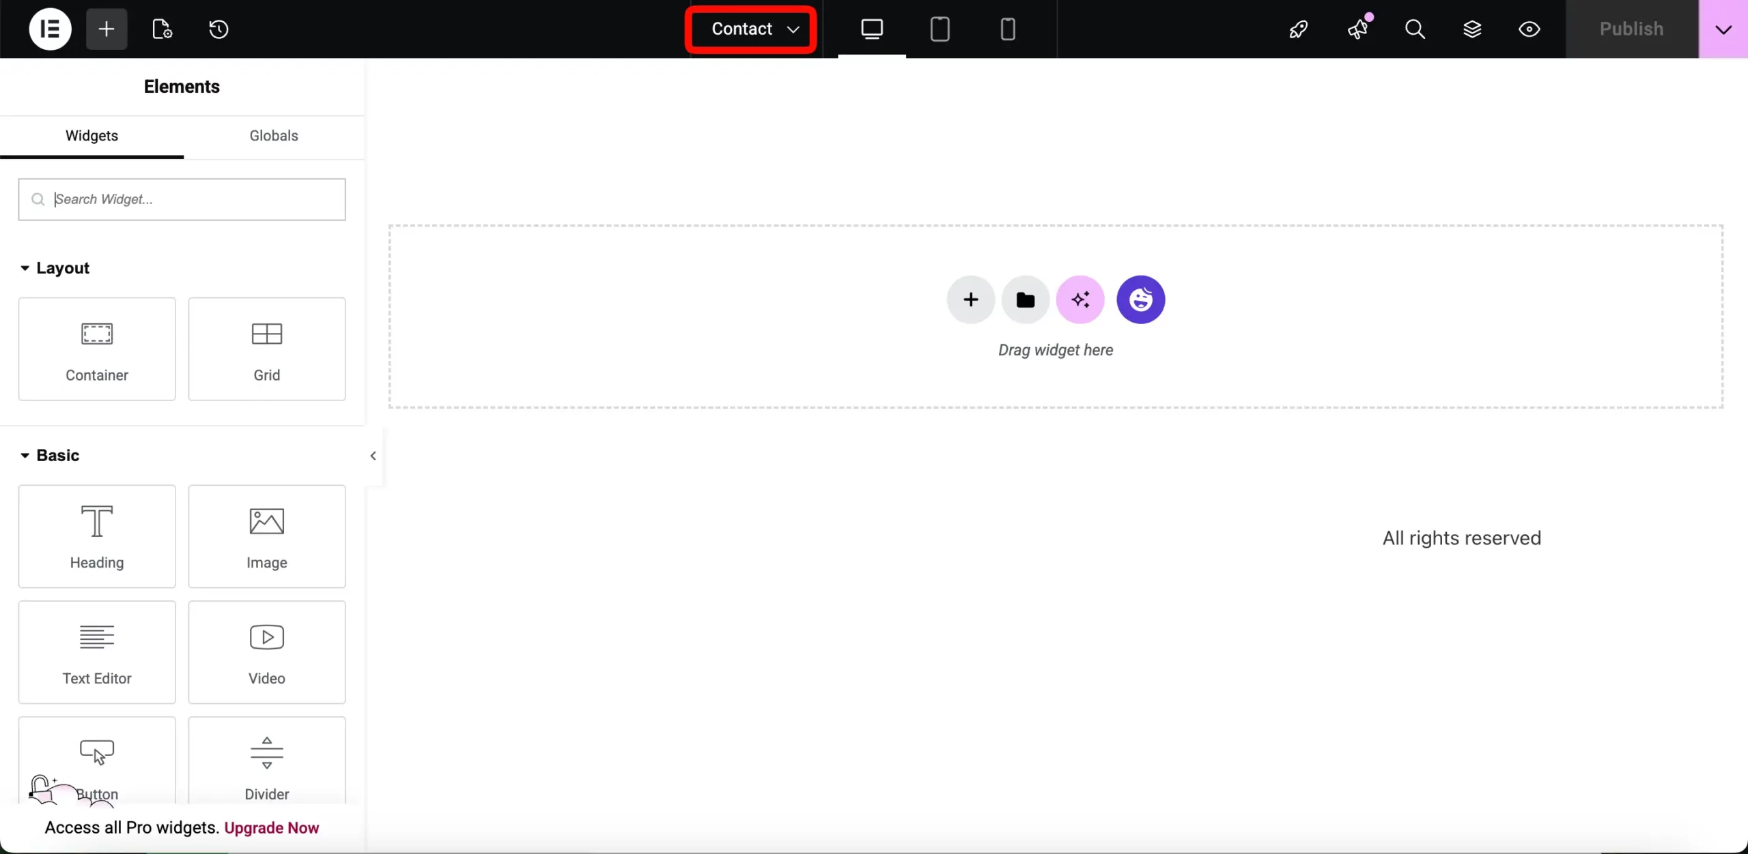Click the Publish button

[1631, 29]
